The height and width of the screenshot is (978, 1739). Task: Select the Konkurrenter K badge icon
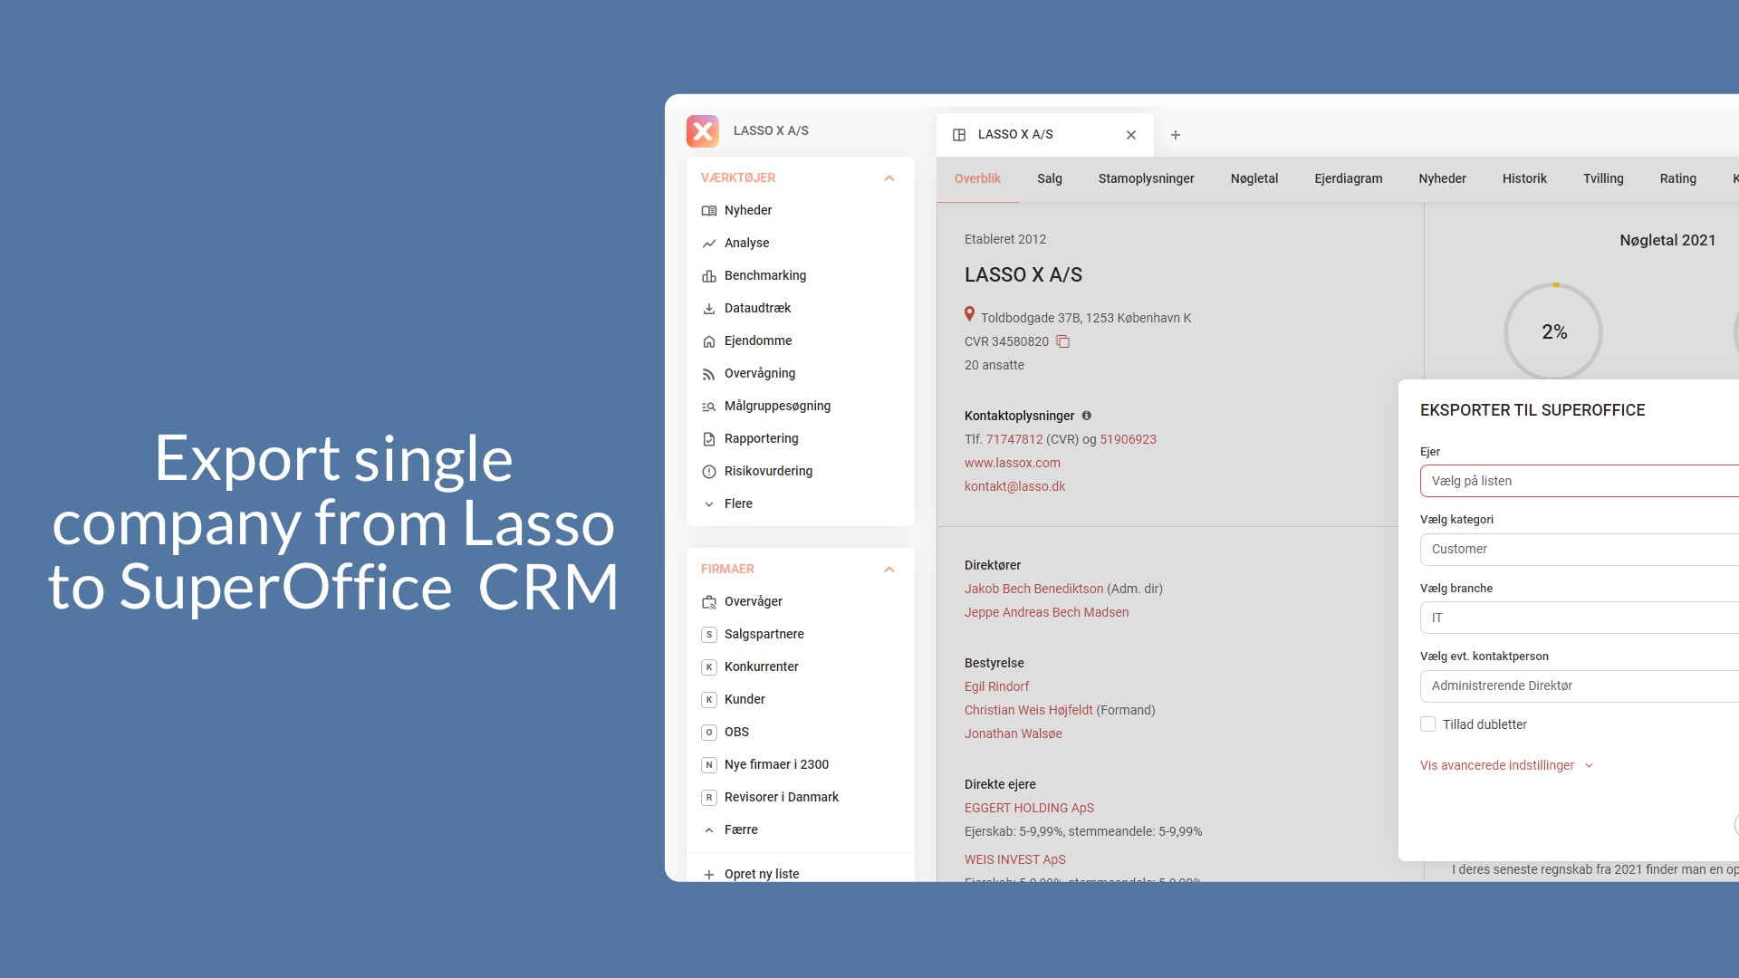pos(709,667)
